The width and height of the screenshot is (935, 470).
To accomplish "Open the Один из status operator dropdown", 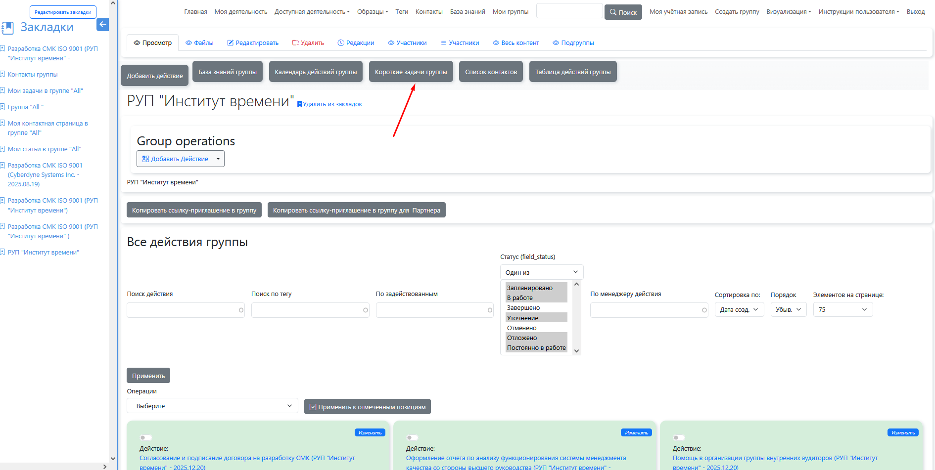I will [541, 272].
